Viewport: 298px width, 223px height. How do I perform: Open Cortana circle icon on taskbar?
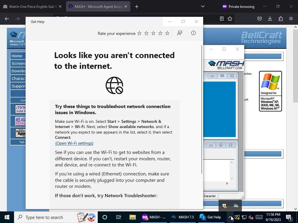[x=105, y=217]
